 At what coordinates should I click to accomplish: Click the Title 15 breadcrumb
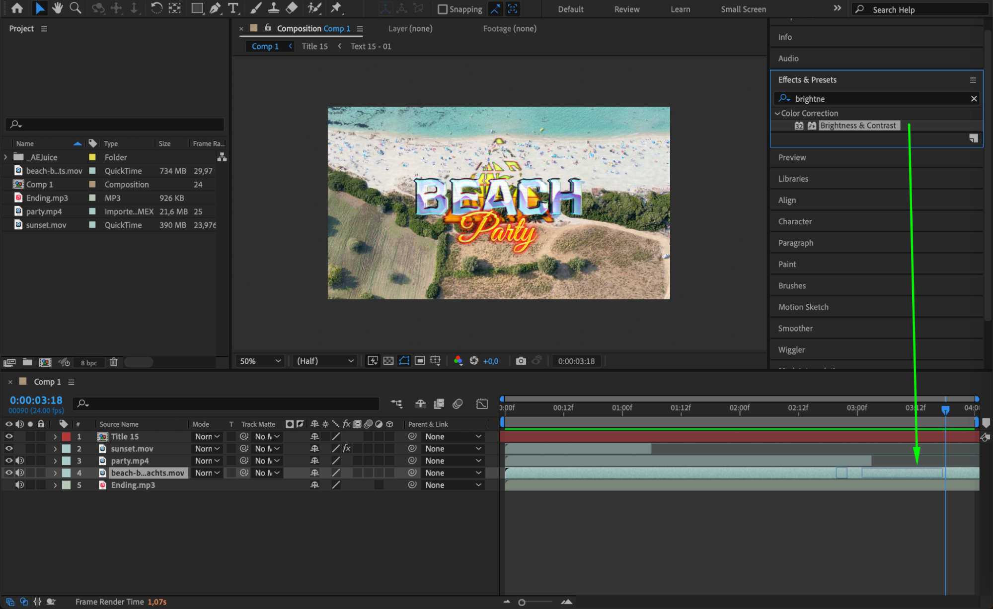click(x=314, y=46)
